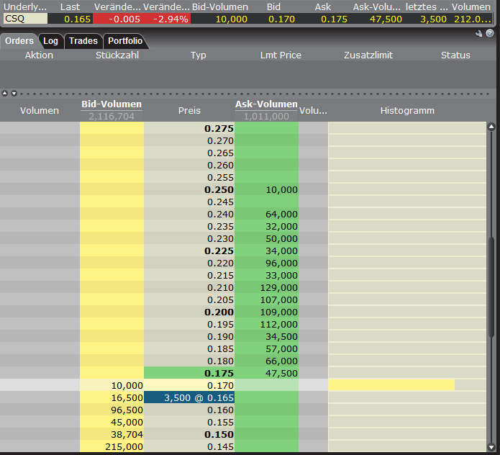
Task: Select the Portfolio tab
Action: pyautogui.click(x=125, y=41)
